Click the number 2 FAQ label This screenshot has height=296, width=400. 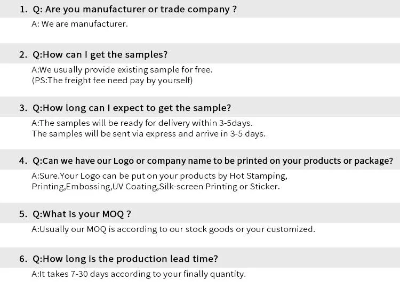(23, 54)
